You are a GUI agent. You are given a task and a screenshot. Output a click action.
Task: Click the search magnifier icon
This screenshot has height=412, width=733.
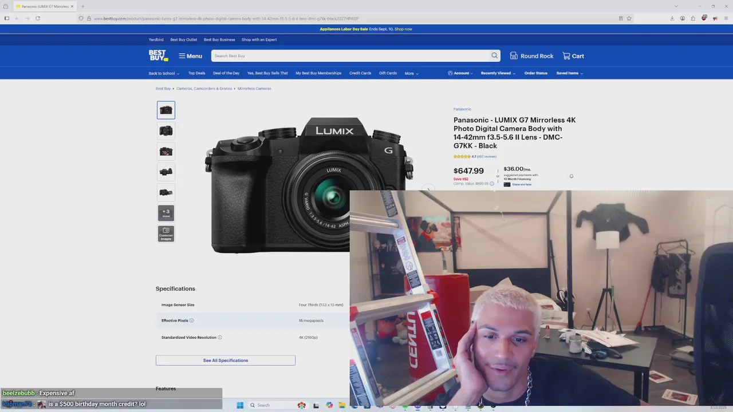pos(494,56)
